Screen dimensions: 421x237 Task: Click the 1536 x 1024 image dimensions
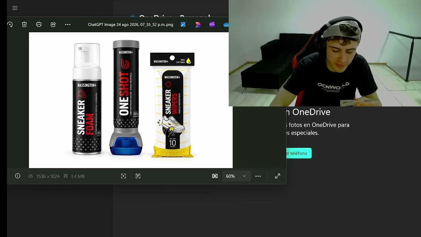coord(48,176)
